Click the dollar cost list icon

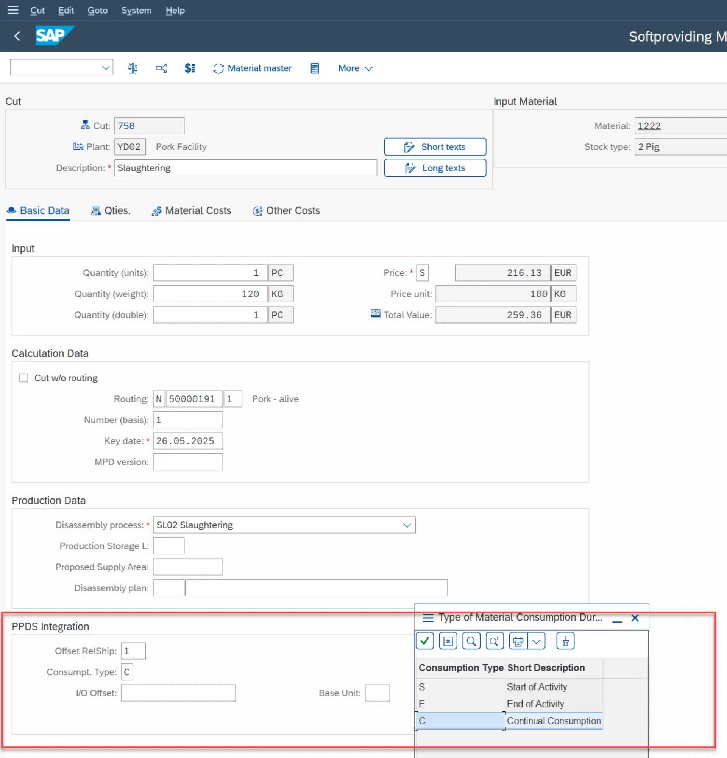(x=190, y=68)
